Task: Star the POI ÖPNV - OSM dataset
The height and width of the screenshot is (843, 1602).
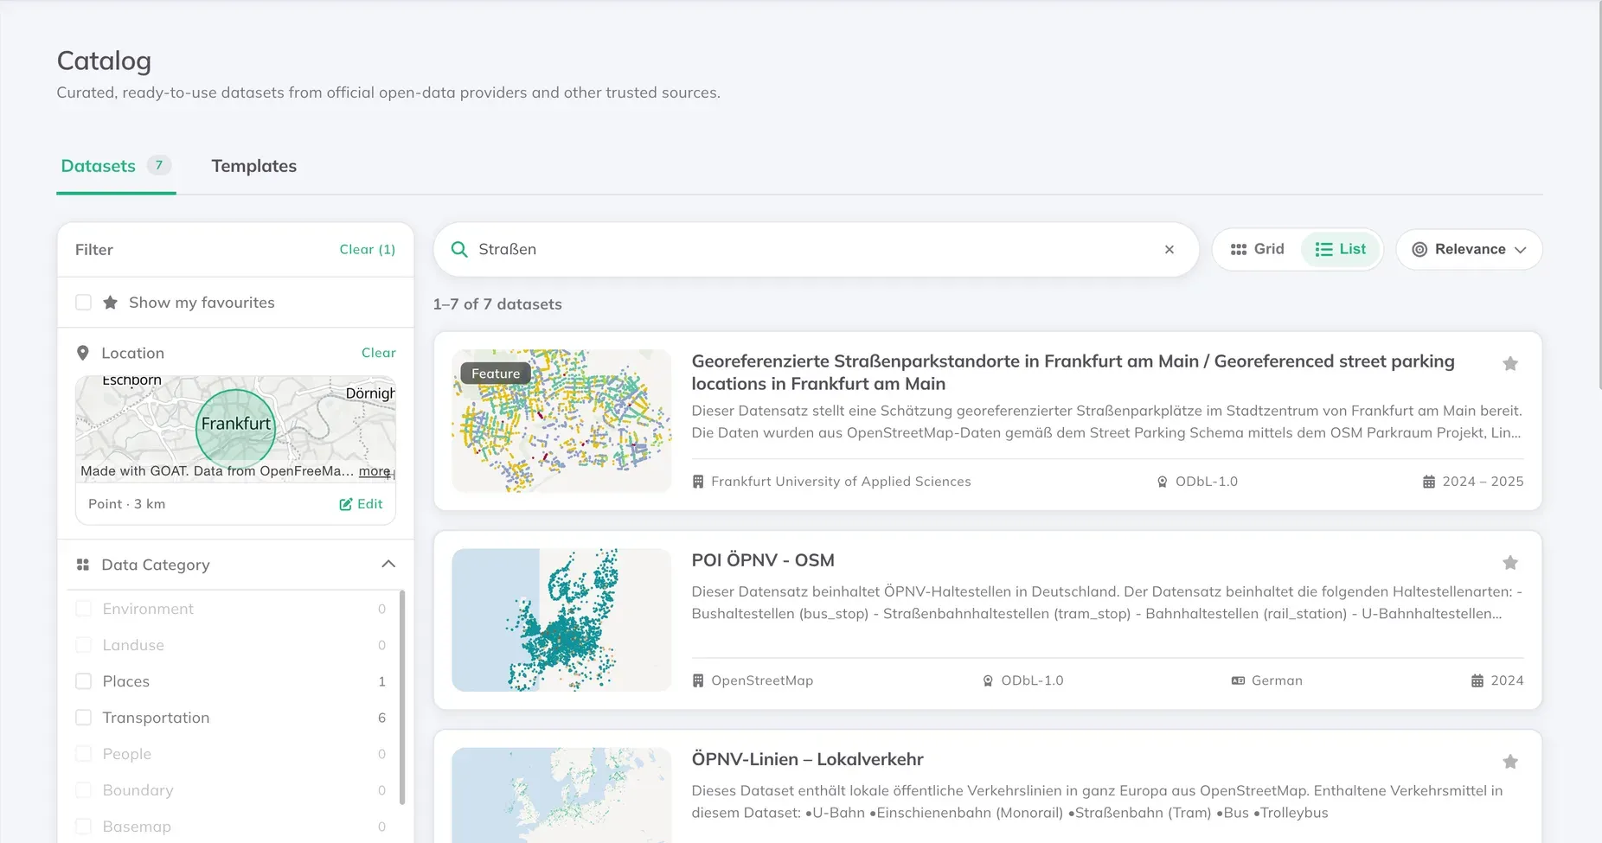Action: click(1510, 563)
